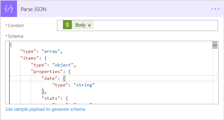Open the Parse JSON ellipsis menu

[x=215, y=9]
